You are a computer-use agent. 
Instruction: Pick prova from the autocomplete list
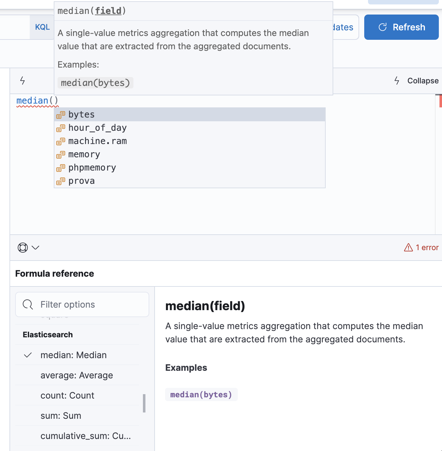[82, 181]
